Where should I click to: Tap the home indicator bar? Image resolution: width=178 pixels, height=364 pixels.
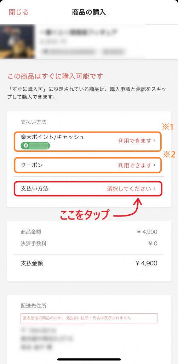pyautogui.click(x=89, y=359)
